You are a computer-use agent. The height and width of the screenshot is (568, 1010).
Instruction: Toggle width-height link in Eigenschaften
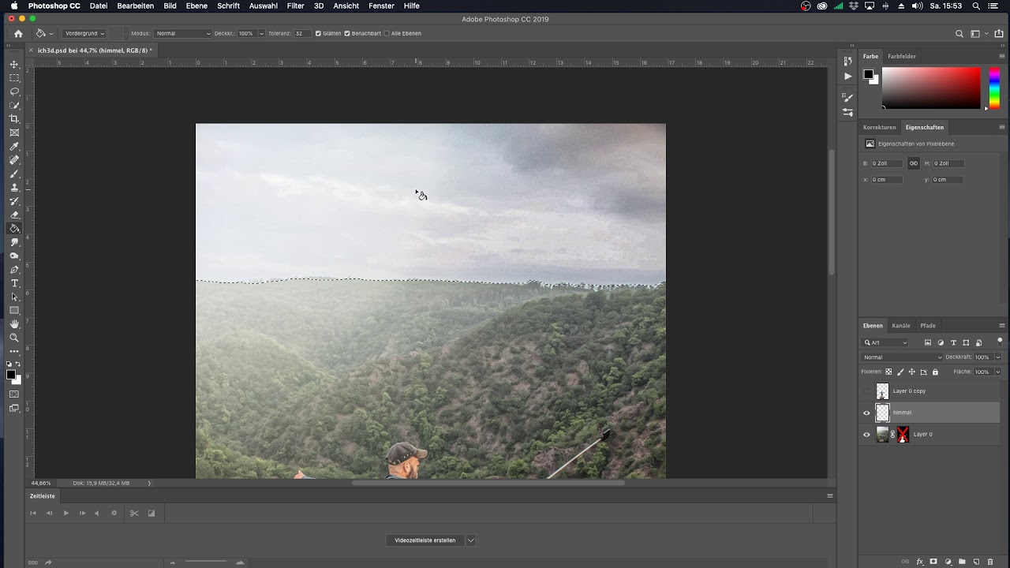pyautogui.click(x=914, y=163)
